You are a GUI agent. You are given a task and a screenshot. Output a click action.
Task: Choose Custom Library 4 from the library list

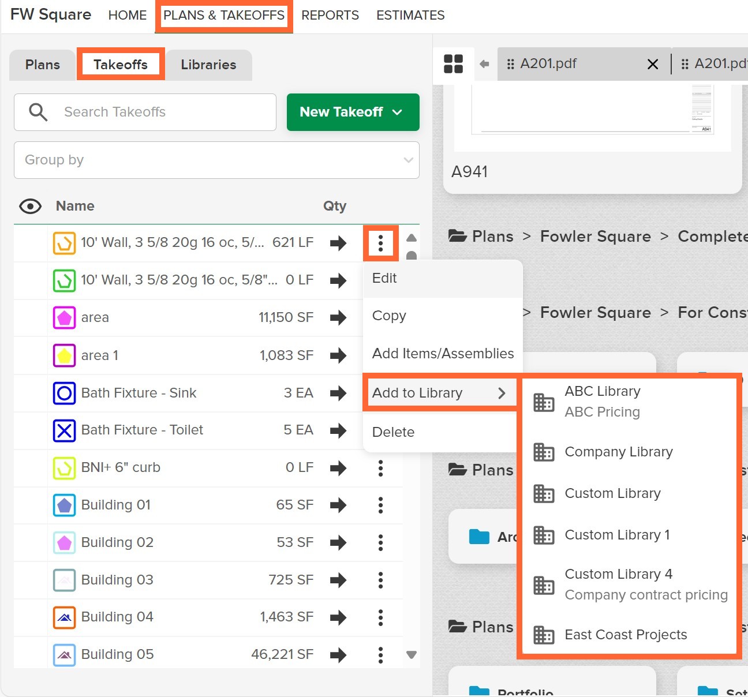[x=618, y=574]
